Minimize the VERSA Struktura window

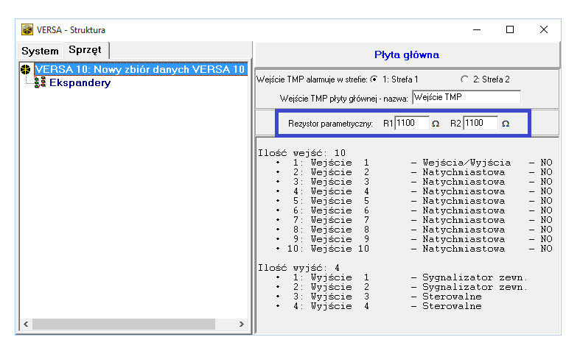click(x=476, y=30)
